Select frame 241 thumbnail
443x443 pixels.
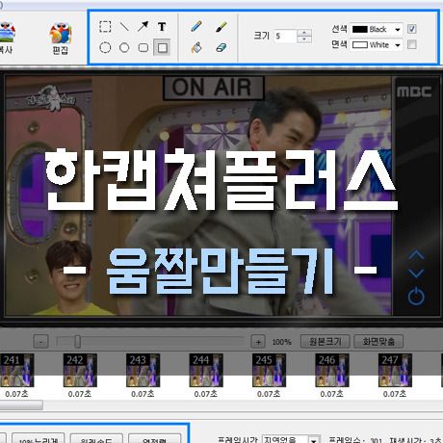(x=16, y=370)
